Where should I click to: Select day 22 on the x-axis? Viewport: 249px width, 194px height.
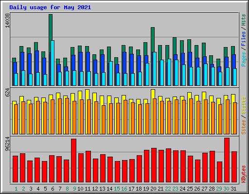pos(168,189)
